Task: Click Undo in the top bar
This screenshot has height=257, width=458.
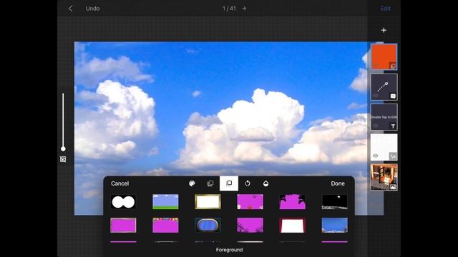Action: 92,9
